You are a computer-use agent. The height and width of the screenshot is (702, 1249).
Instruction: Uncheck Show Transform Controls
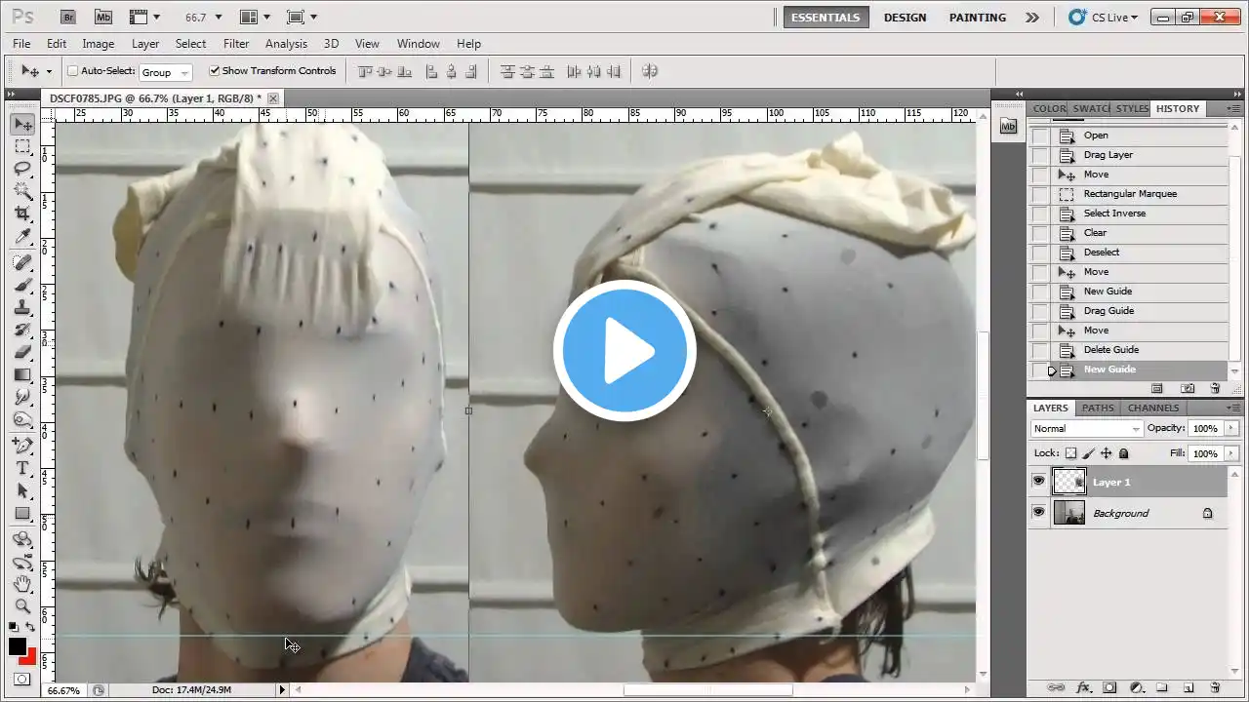tap(215, 71)
